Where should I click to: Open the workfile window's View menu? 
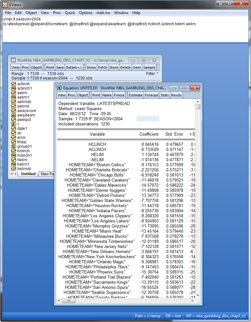click(x=15, y=67)
